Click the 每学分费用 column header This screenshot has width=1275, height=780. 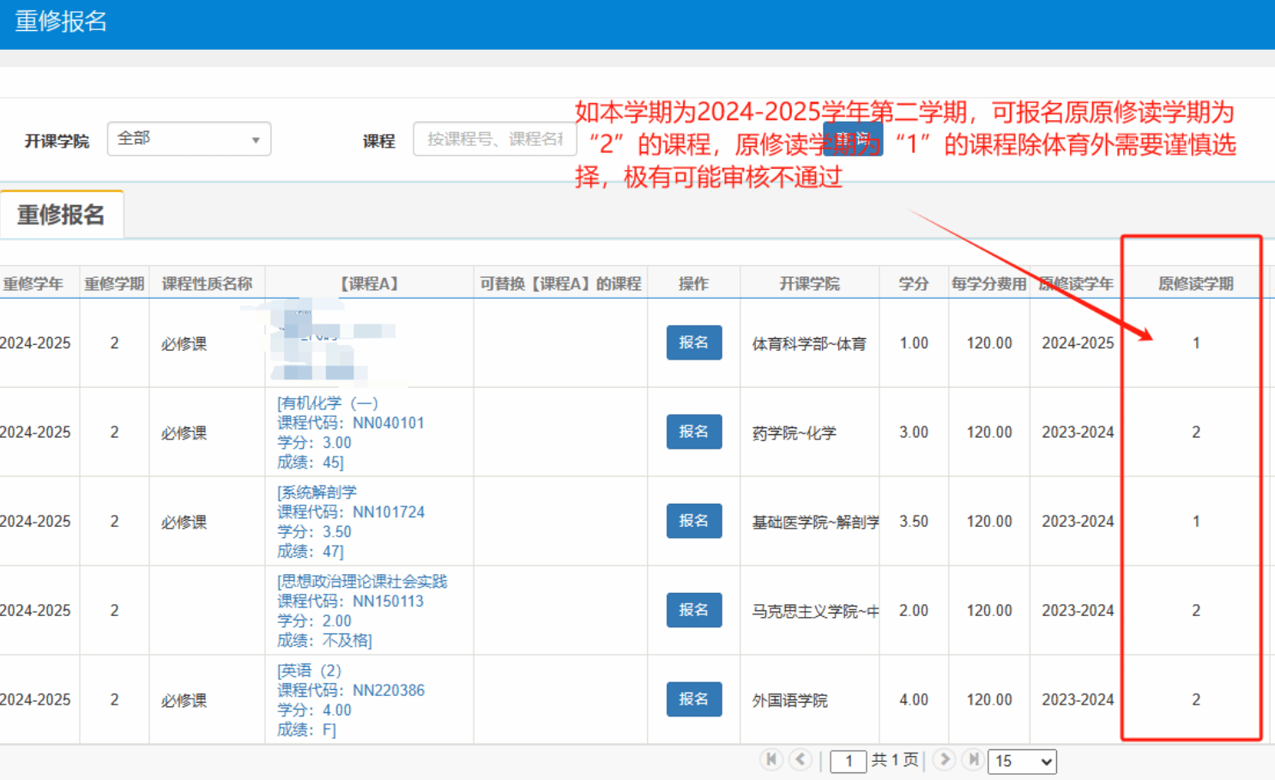(x=988, y=283)
